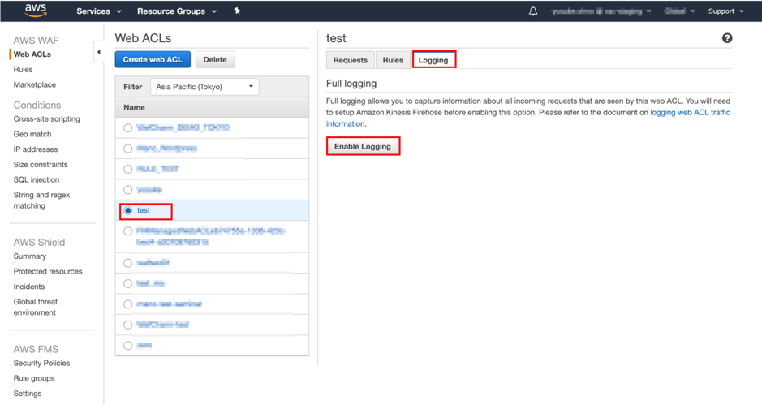
Task: Expand the Services menu
Action: pos(99,11)
